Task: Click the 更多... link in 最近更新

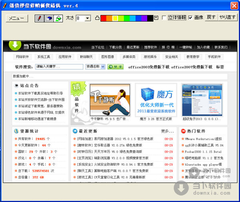Action: [168, 131]
